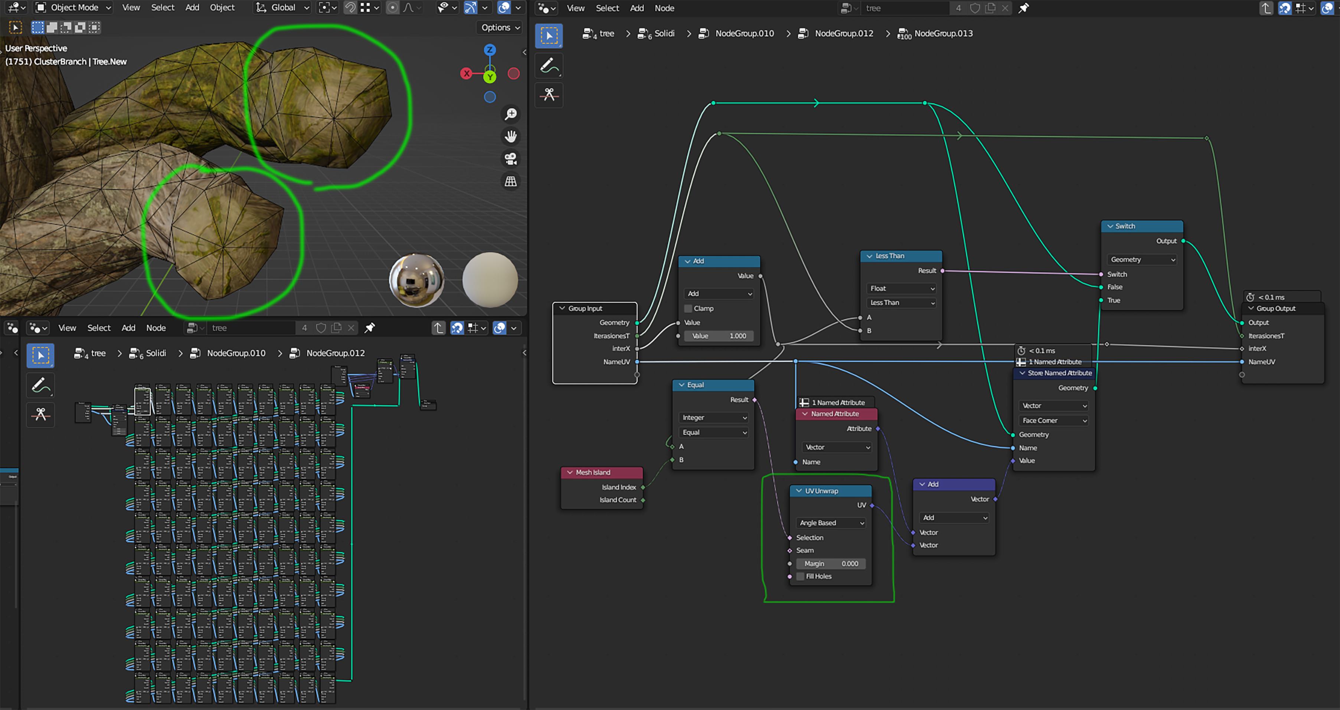1340x710 pixels.
Task: Toggle pin icon in bottom-left node editor header
Action: pos(369,328)
